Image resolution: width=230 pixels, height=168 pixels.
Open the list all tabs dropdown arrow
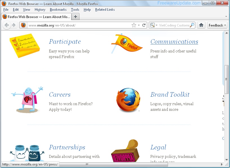226,16
